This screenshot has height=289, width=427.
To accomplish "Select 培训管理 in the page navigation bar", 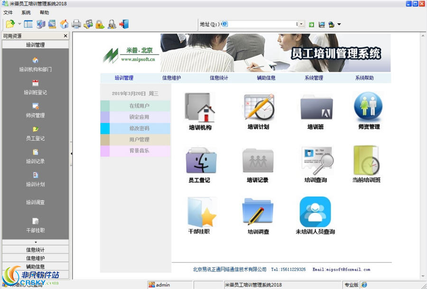I will [124, 78].
